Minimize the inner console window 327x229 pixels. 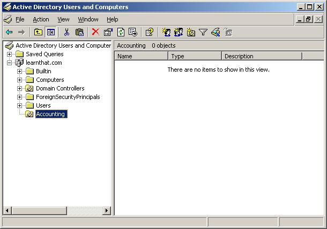point(300,19)
